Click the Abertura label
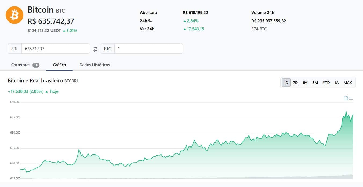Screen dimensions: 363x187 click(x=148, y=13)
